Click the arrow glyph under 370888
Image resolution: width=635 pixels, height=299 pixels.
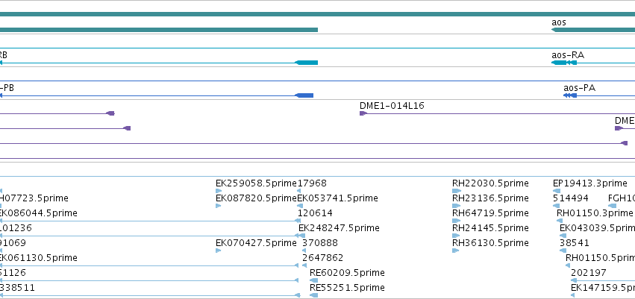tap(304, 251)
